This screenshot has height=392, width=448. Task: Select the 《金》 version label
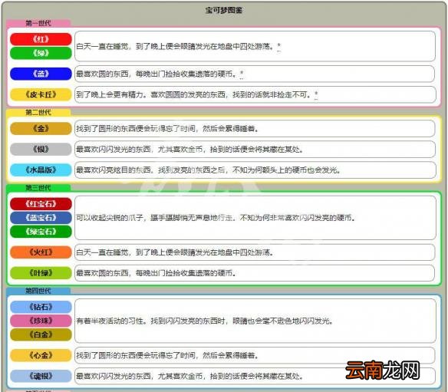pos(41,129)
